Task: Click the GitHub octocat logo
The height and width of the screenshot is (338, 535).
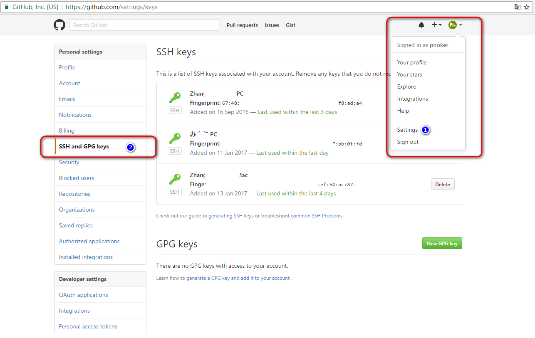Action: [59, 25]
